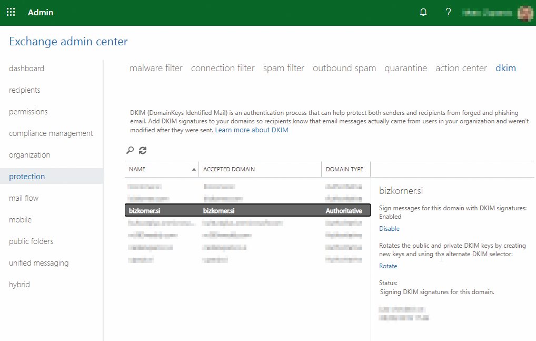Image resolution: width=536 pixels, height=341 pixels.
Task: Click bizkorner.si accepted domain cell
Action: click(x=219, y=211)
